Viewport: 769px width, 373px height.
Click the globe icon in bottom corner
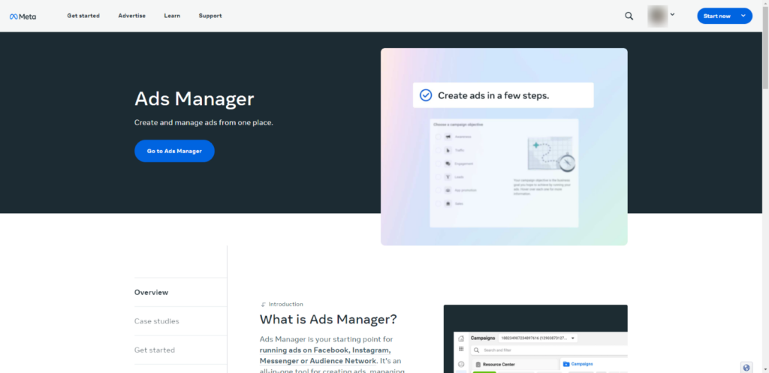[x=746, y=367]
